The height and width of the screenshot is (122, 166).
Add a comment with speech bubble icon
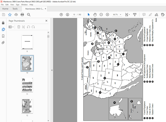pos(144,15)
